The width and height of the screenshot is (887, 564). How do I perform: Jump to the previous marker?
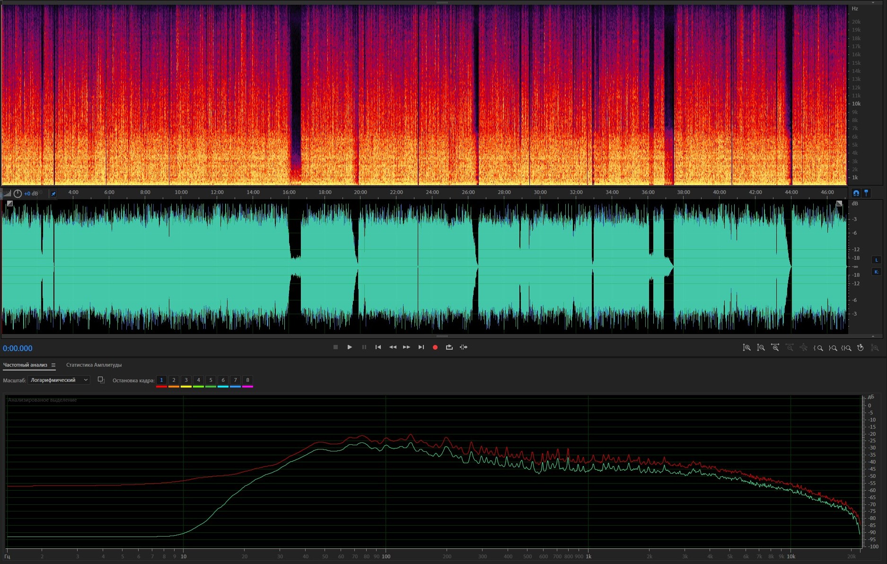tap(378, 347)
